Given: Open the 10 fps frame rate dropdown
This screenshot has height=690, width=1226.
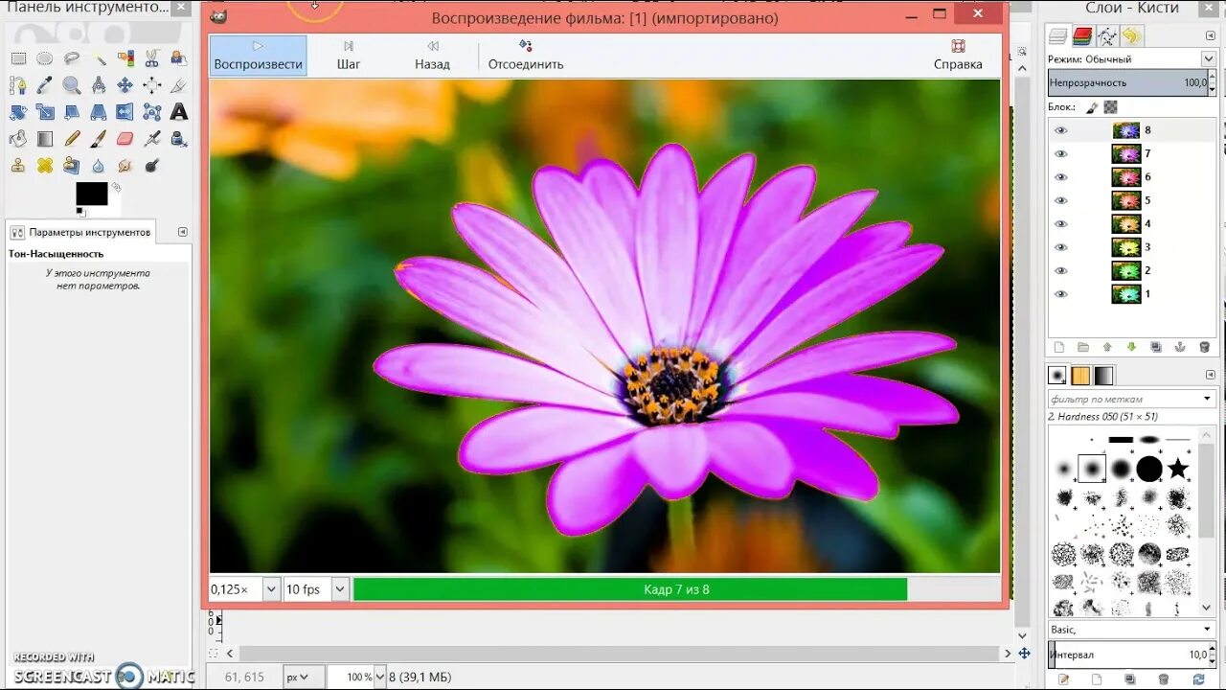Looking at the screenshot, I should click(x=339, y=589).
